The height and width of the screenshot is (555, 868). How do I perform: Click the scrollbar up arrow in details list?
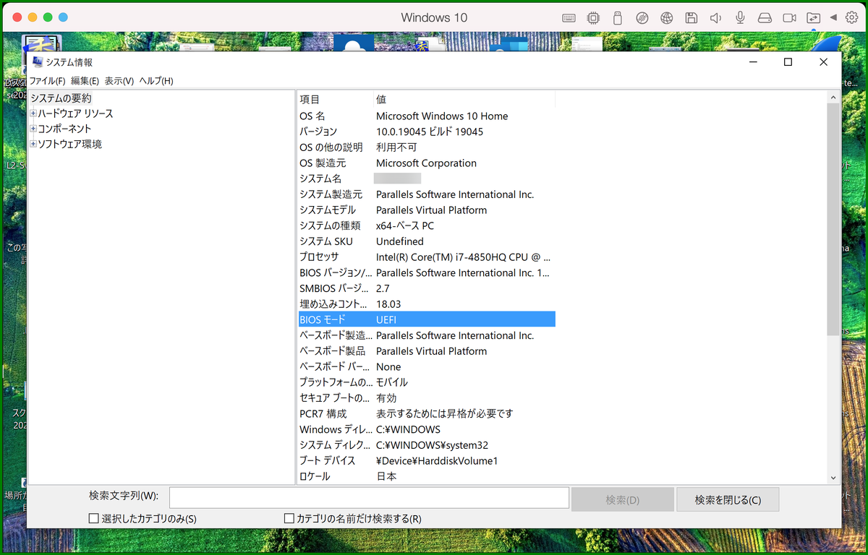tap(833, 97)
